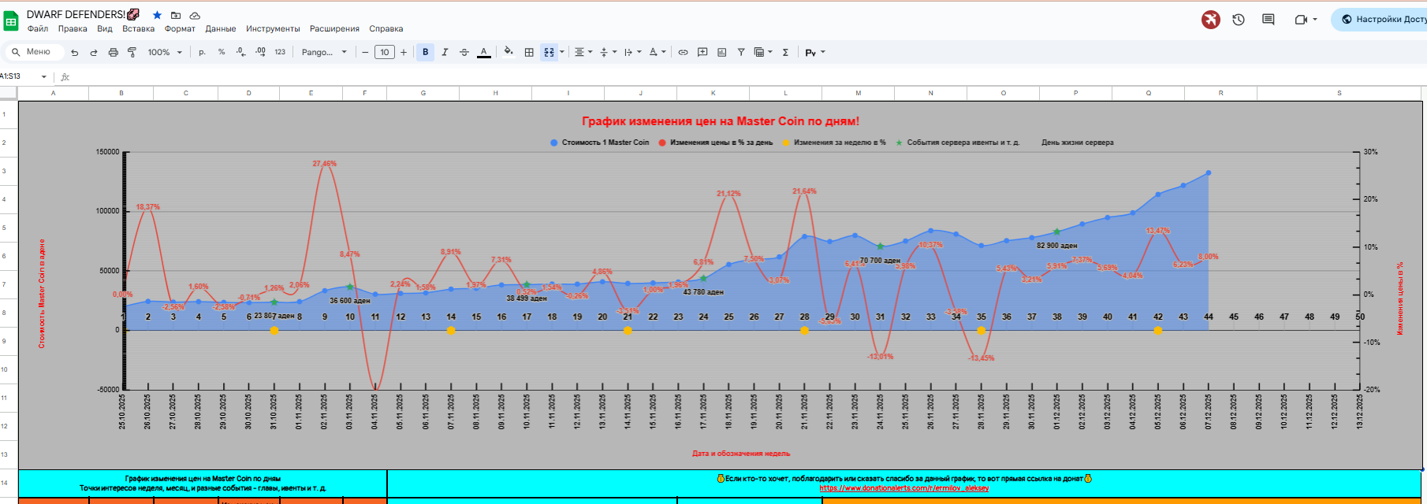Click the print icon in toolbar

click(x=113, y=52)
